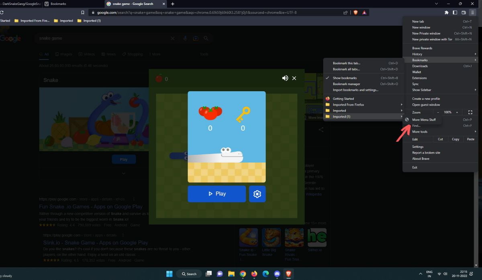Open Snake game settings gear
The width and height of the screenshot is (482, 280).
pos(257,194)
